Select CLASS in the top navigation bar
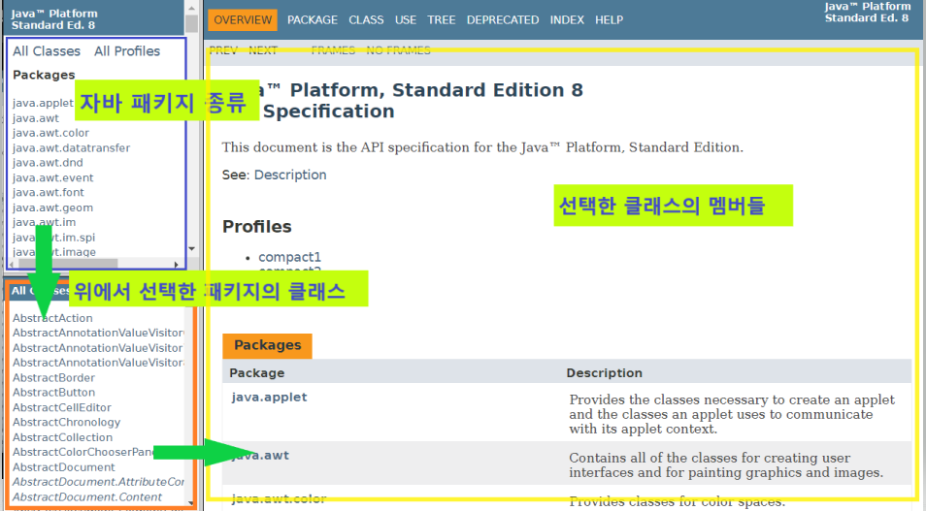This screenshot has width=926, height=511. click(366, 20)
